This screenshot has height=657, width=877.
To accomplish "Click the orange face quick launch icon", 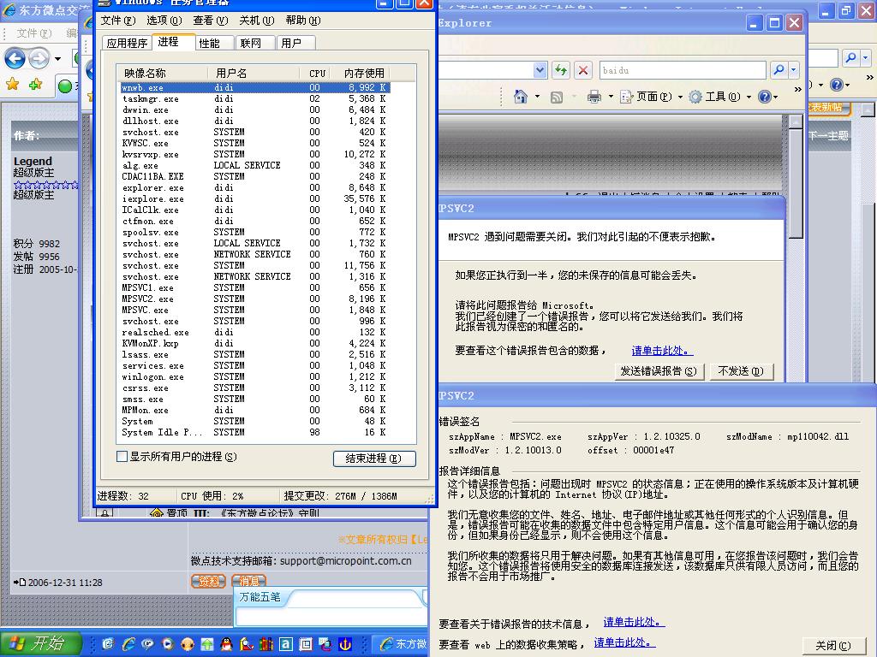I will [x=188, y=644].
